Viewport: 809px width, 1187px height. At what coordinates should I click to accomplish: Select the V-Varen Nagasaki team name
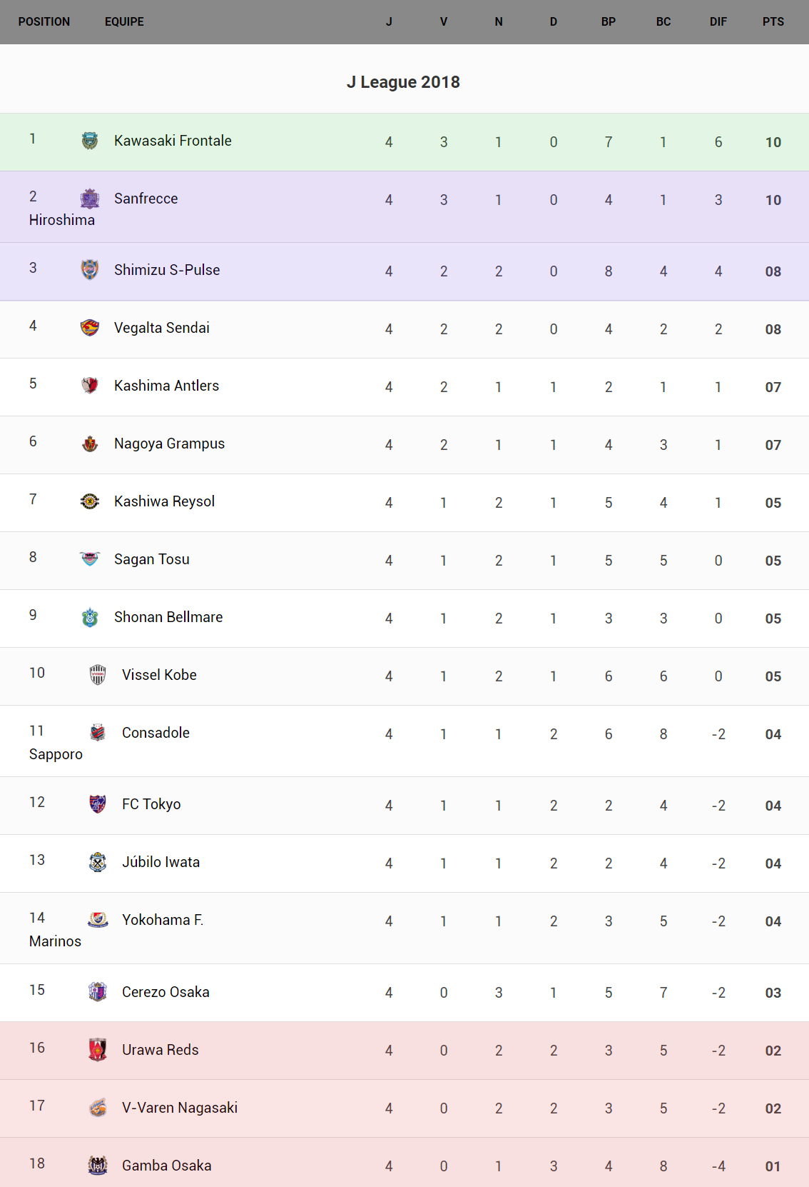pos(180,1108)
